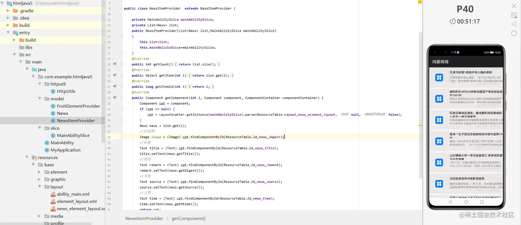Tap the recents square on phone navigation bar

(x=482, y=202)
